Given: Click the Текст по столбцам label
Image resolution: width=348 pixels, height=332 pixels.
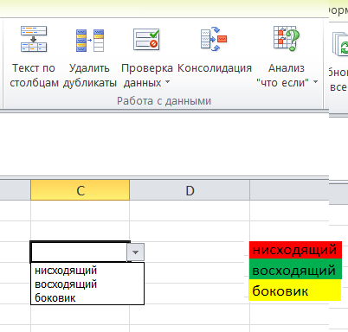Looking at the screenshot, I should tap(34, 75).
